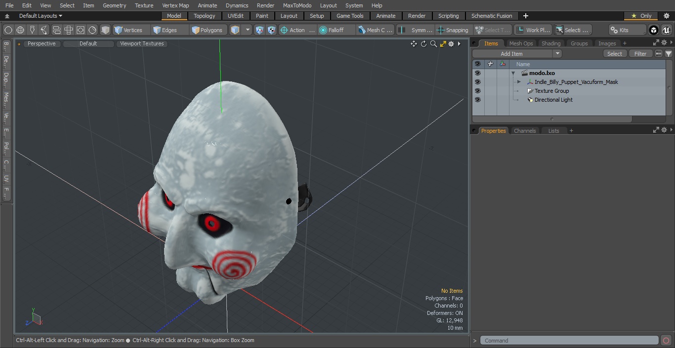The height and width of the screenshot is (348, 675).
Task: Toggle Directional Light visibility eye
Action: click(477, 100)
